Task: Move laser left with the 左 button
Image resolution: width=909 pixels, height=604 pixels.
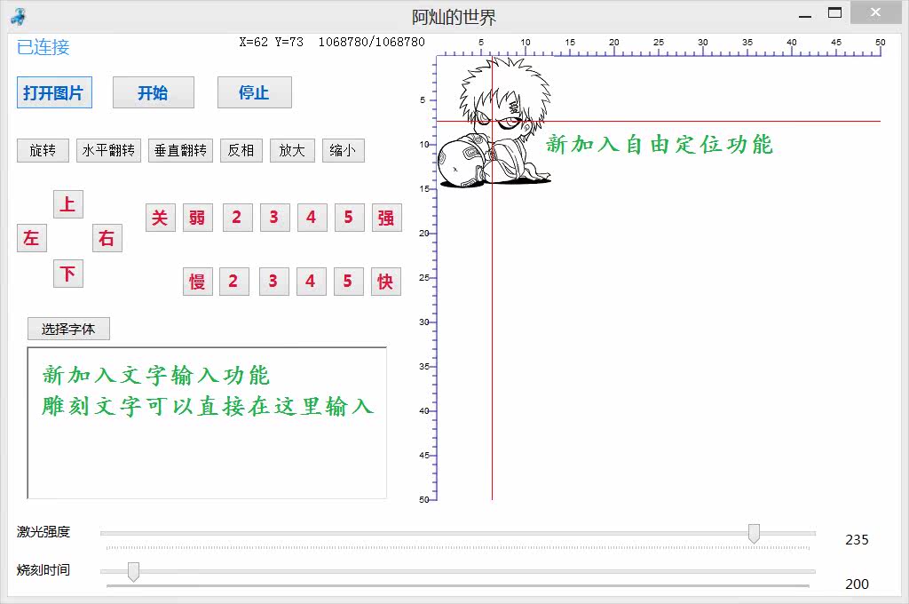Action: tap(32, 238)
